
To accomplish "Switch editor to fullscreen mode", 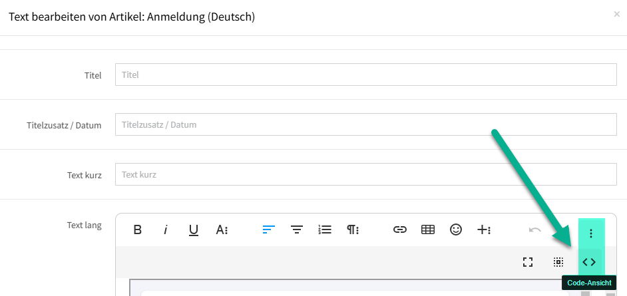I will (x=528, y=262).
